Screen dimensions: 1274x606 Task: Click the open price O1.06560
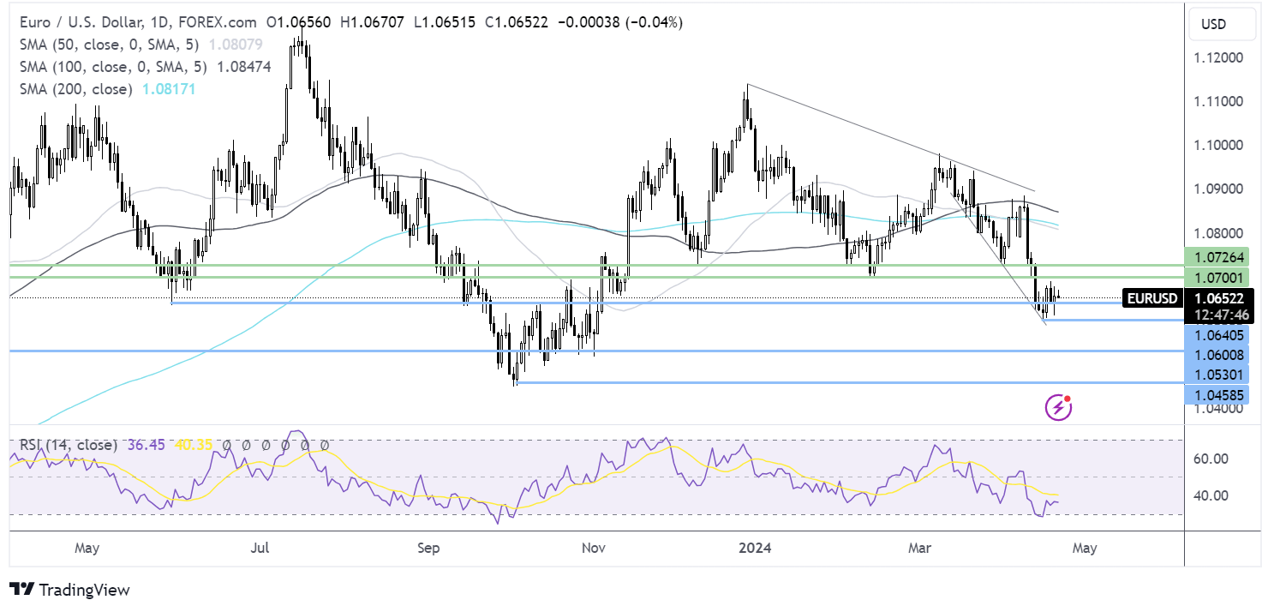[x=298, y=22]
